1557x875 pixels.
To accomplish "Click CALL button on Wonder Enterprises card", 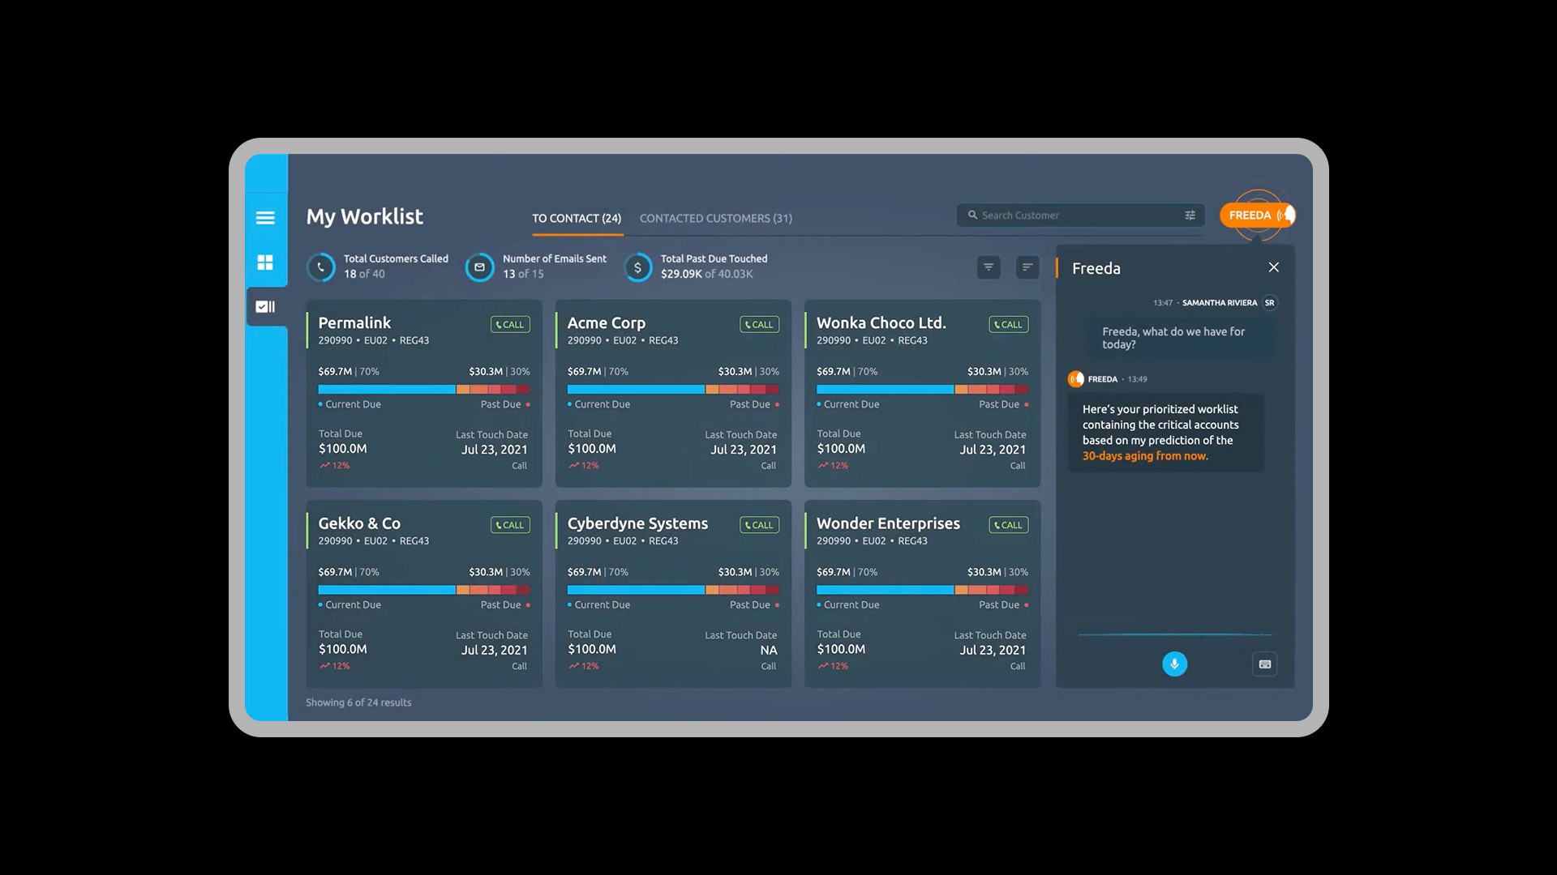I will (1008, 525).
